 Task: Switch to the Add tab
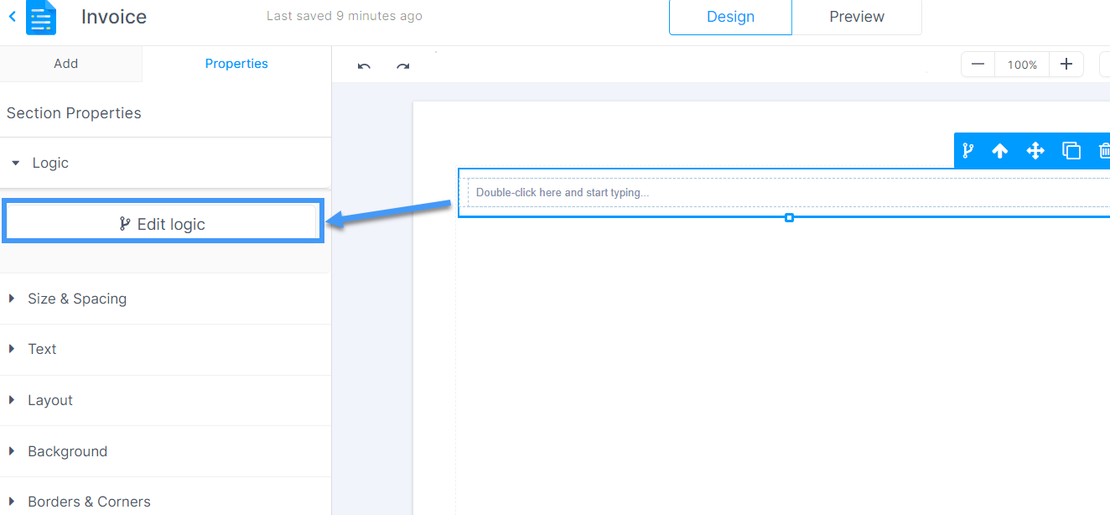66,64
